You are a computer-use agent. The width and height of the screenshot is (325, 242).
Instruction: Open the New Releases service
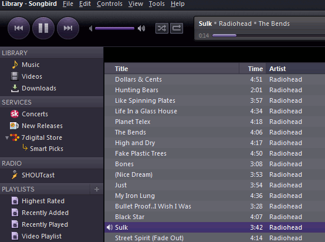pos(36,126)
